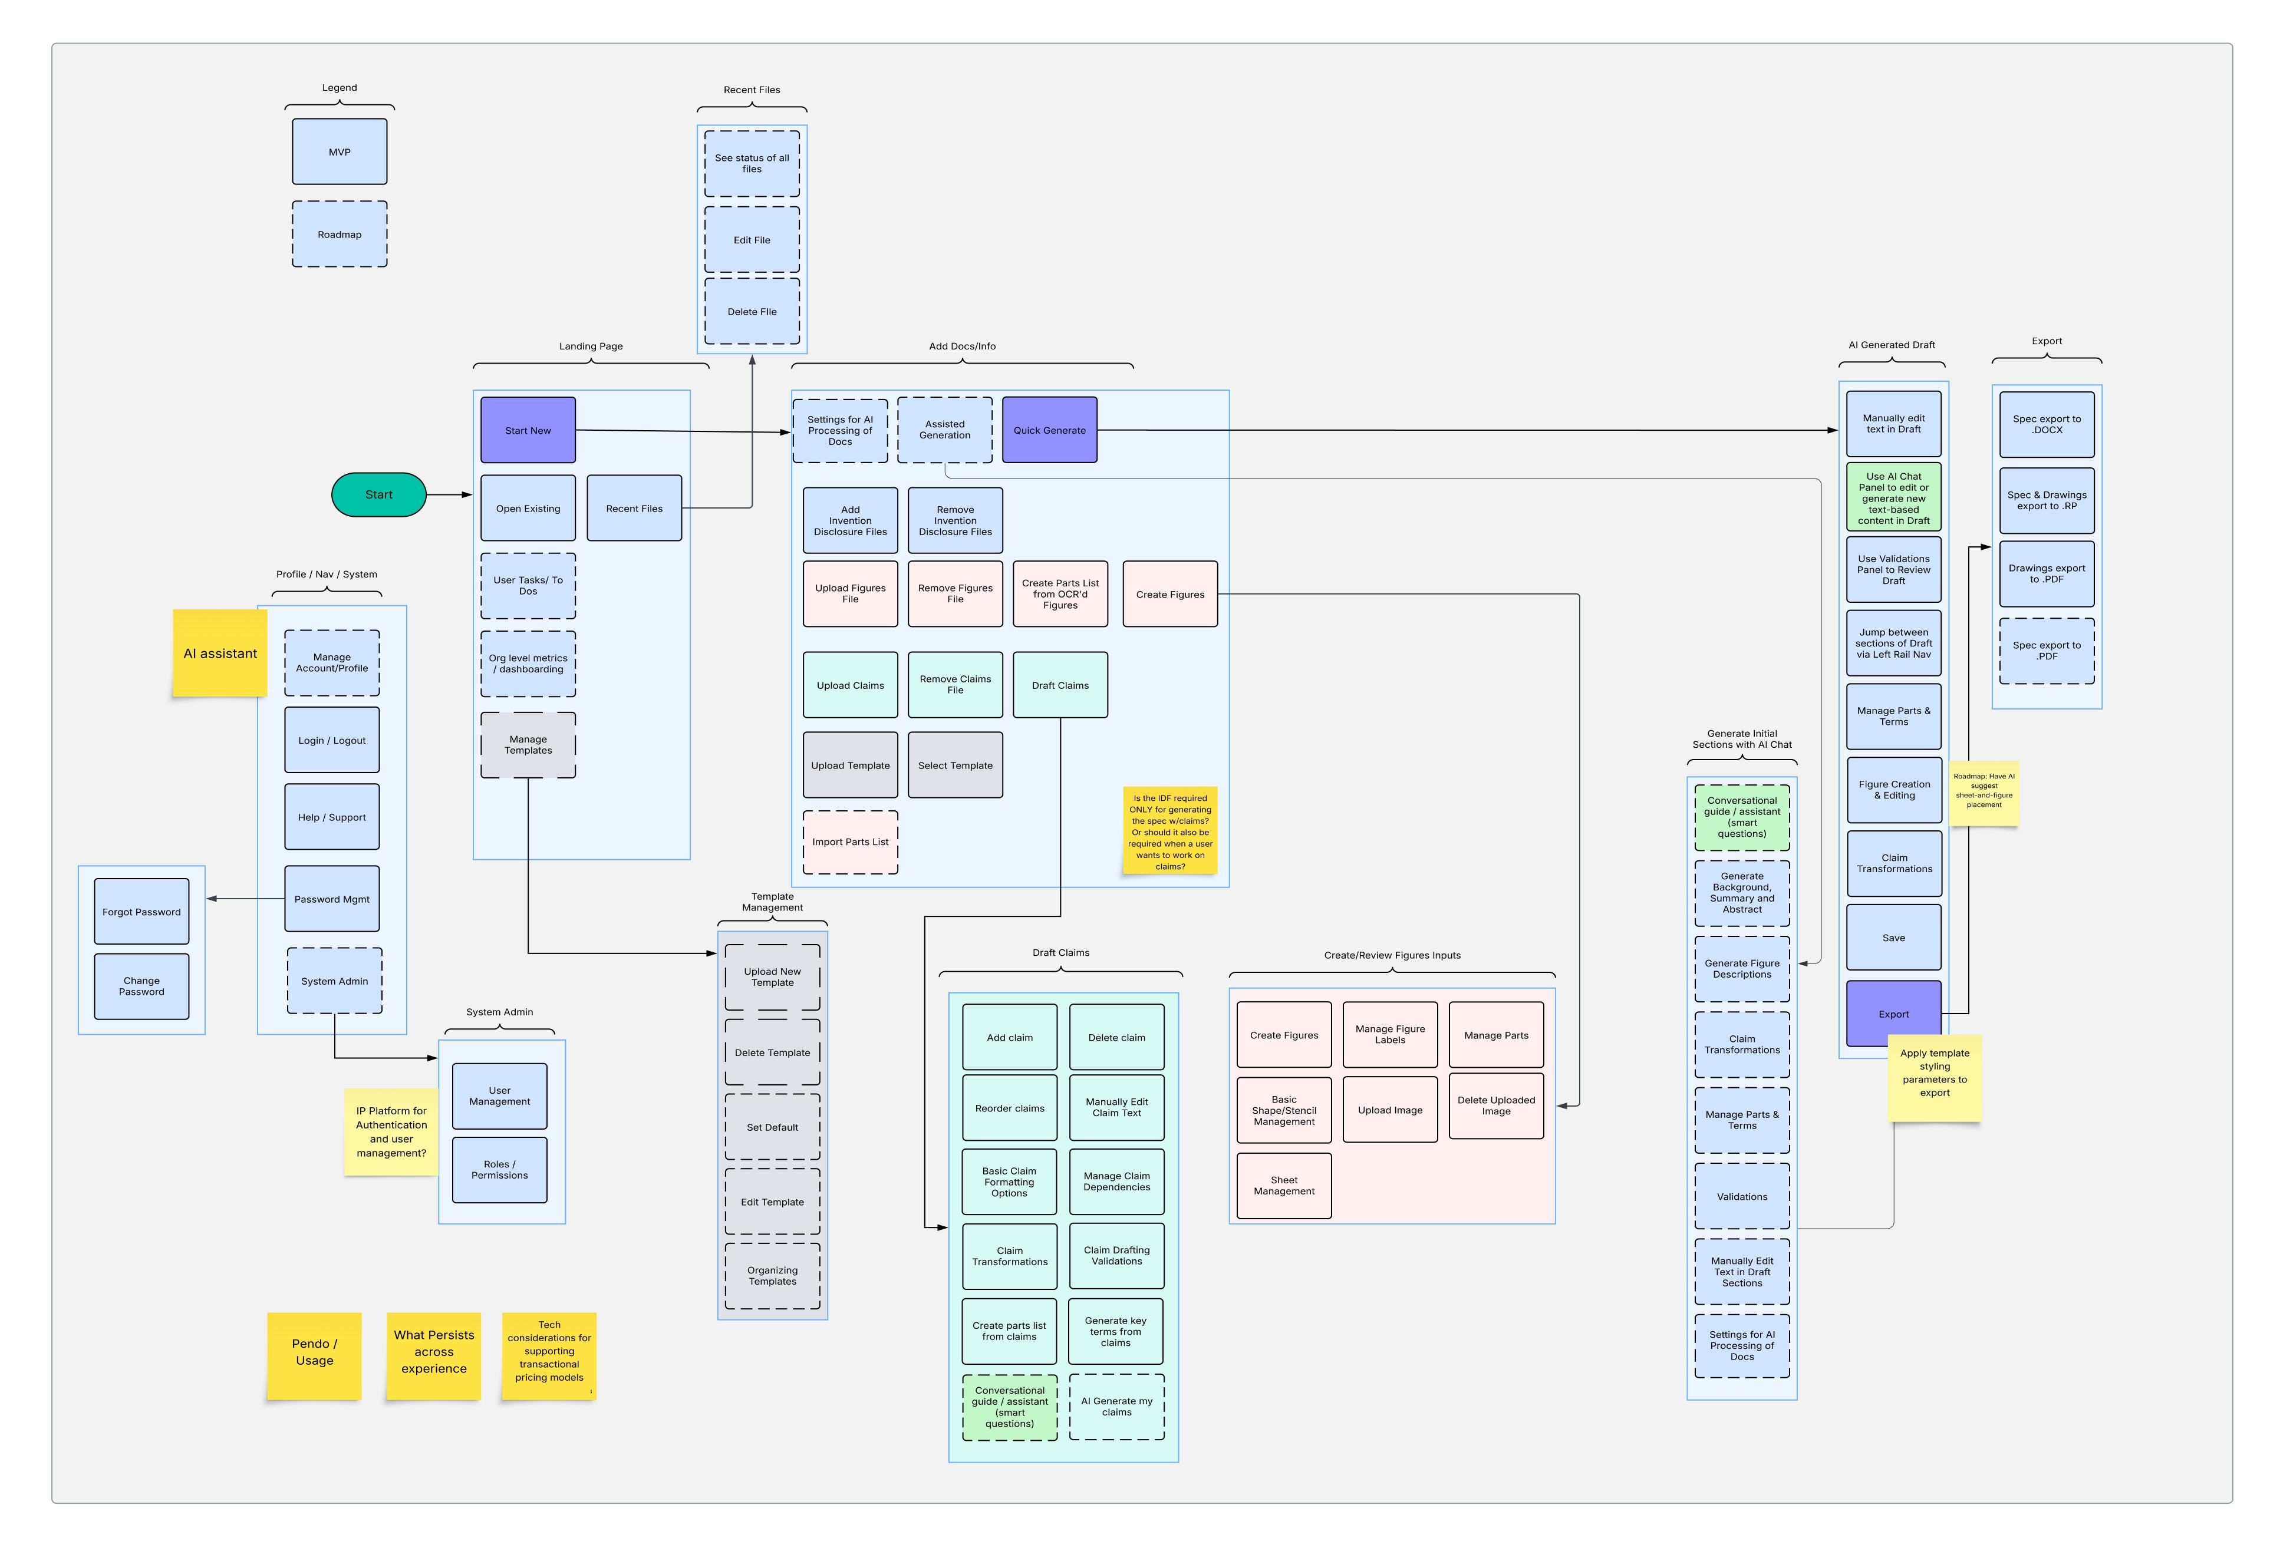The width and height of the screenshot is (2280, 1551).
Task: Click the purple Quick Generate box
Action: (1050, 430)
